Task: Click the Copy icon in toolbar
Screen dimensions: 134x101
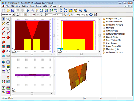Action: point(32,10)
